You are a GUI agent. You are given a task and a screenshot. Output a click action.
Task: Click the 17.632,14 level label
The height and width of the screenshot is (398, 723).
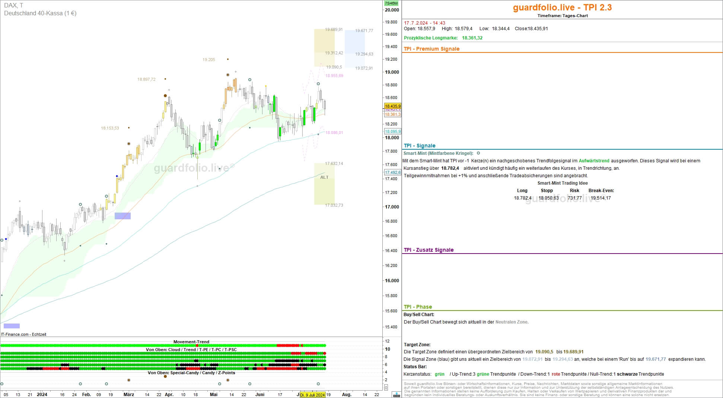click(x=334, y=163)
